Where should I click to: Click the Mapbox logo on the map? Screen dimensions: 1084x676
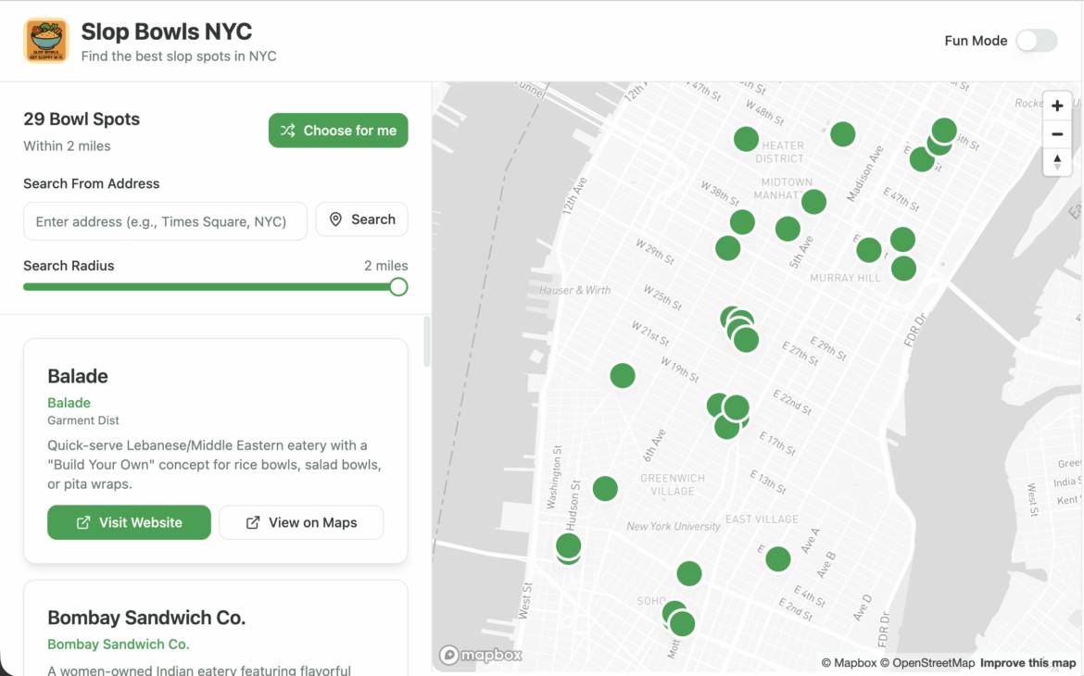coord(480,655)
